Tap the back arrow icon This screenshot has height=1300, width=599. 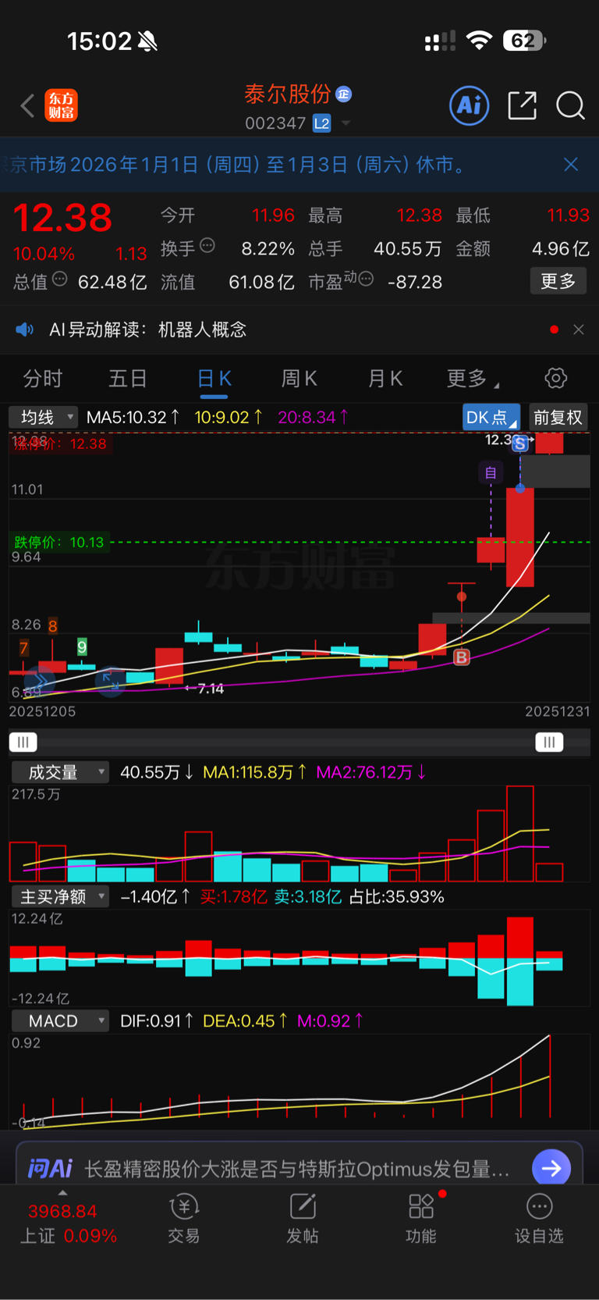click(27, 105)
